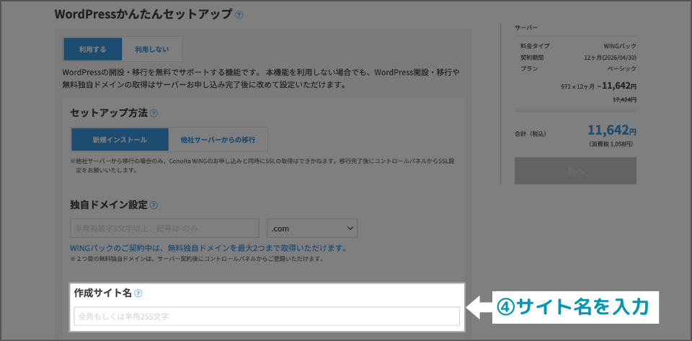Click the 次へ button

tap(575, 171)
